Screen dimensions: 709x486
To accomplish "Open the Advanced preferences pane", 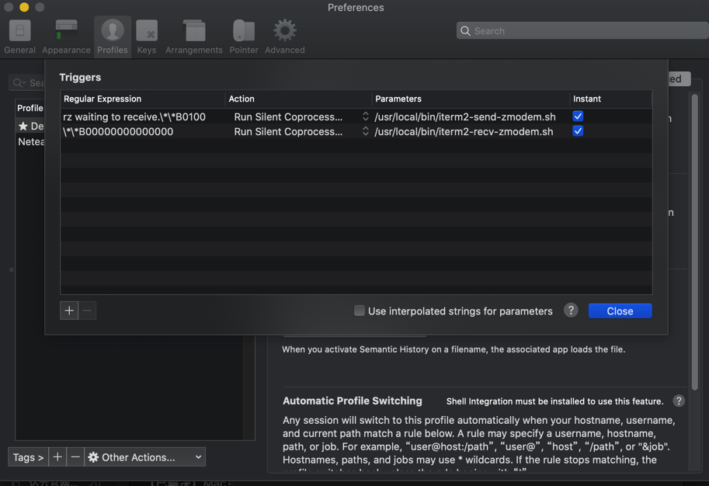I will (x=284, y=36).
